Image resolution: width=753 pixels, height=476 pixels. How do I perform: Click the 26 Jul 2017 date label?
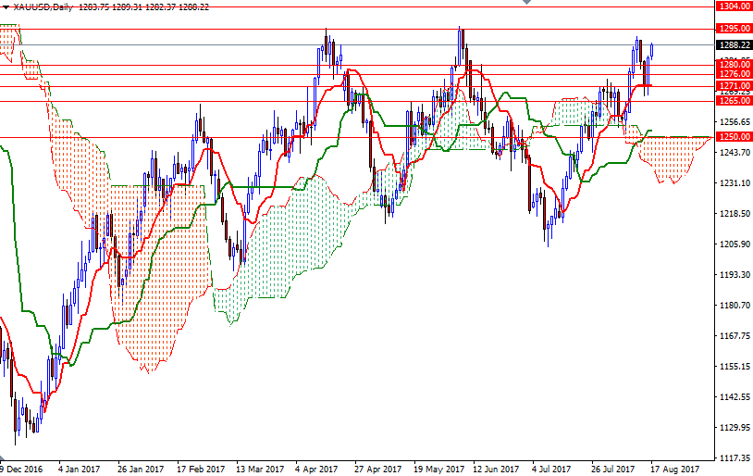click(612, 469)
